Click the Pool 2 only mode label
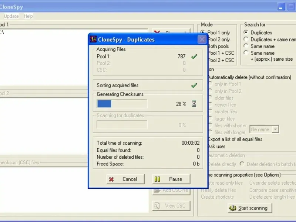Screen dimensions: 296x222 pyautogui.click(x=219, y=40)
